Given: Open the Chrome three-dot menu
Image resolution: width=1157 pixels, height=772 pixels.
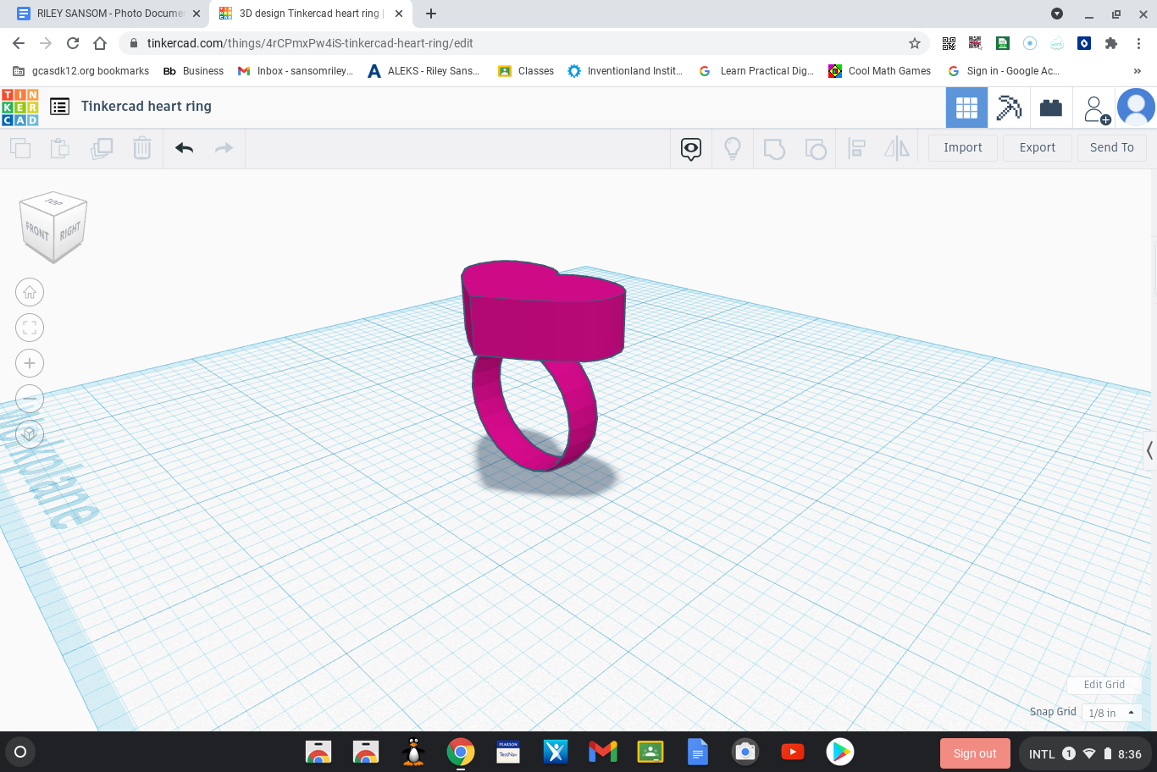Looking at the screenshot, I should coord(1138,43).
